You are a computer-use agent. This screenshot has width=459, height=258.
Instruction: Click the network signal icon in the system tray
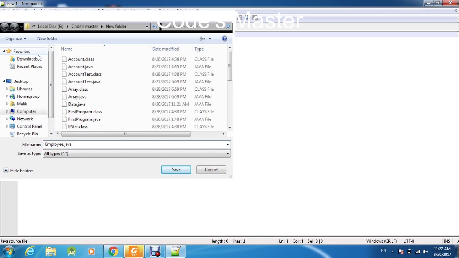coord(417,252)
